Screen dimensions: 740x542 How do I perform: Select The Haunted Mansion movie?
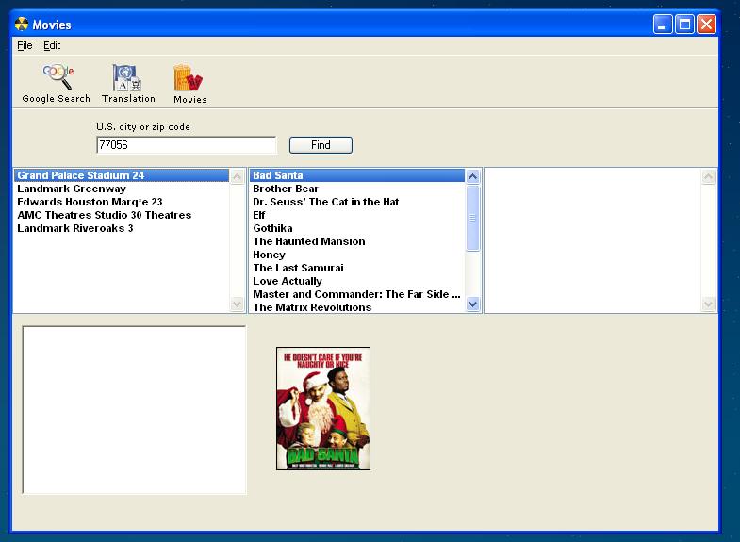[x=357, y=241]
